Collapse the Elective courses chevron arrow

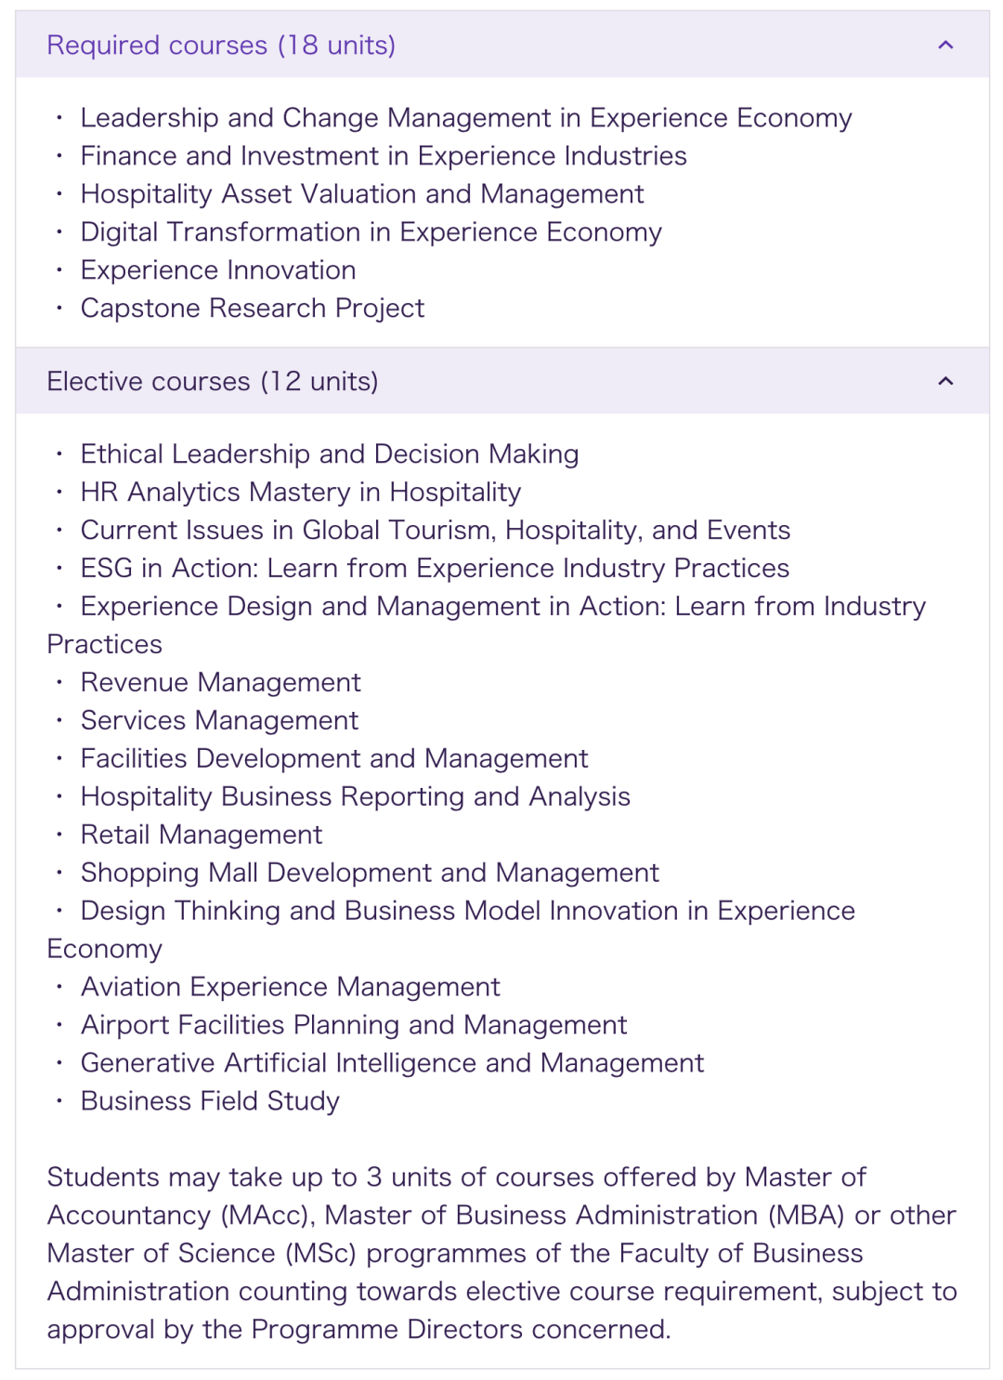click(x=945, y=381)
